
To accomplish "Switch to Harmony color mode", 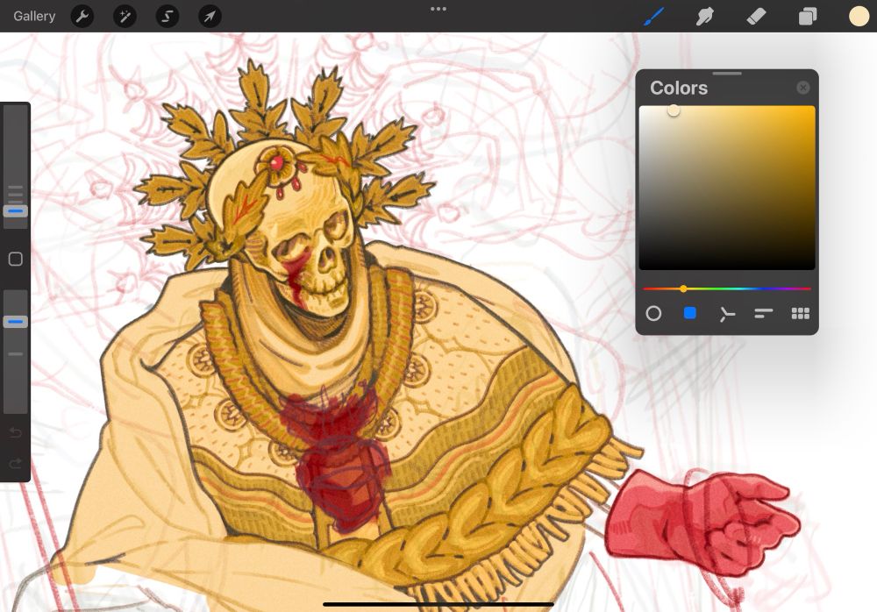I will coord(726,314).
